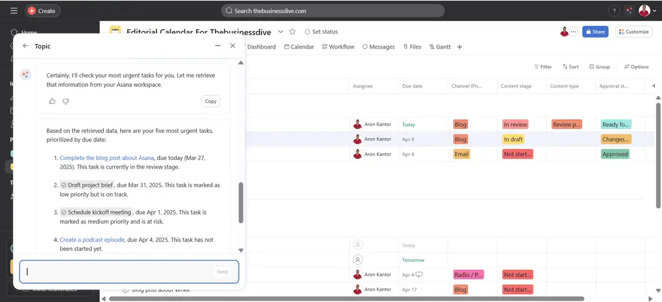Image resolution: width=662 pixels, height=302 pixels.
Task: Open the hamburger menu in the top bar
Action: pyautogui.click(x=14, y=10)
